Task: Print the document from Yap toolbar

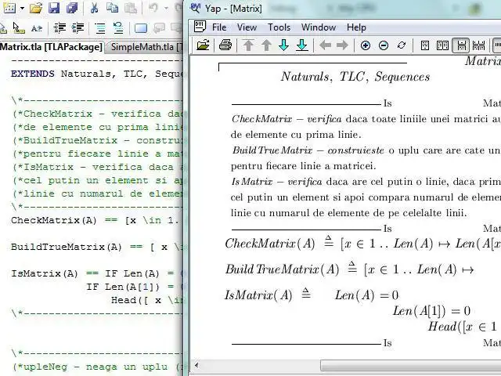Action: (225, 45)
